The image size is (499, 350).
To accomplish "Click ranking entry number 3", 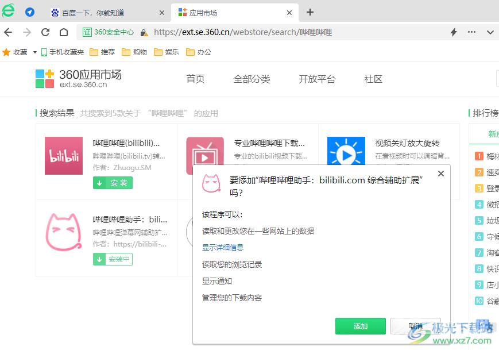I will 486,189.
